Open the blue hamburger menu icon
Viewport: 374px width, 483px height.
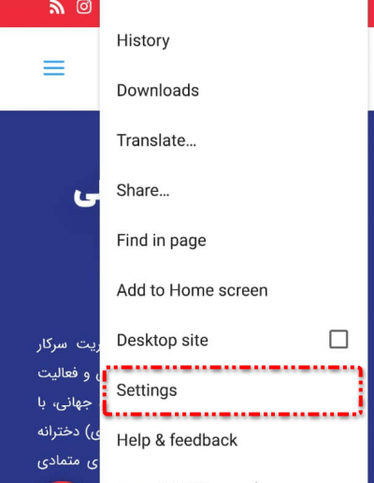point(54,68)
